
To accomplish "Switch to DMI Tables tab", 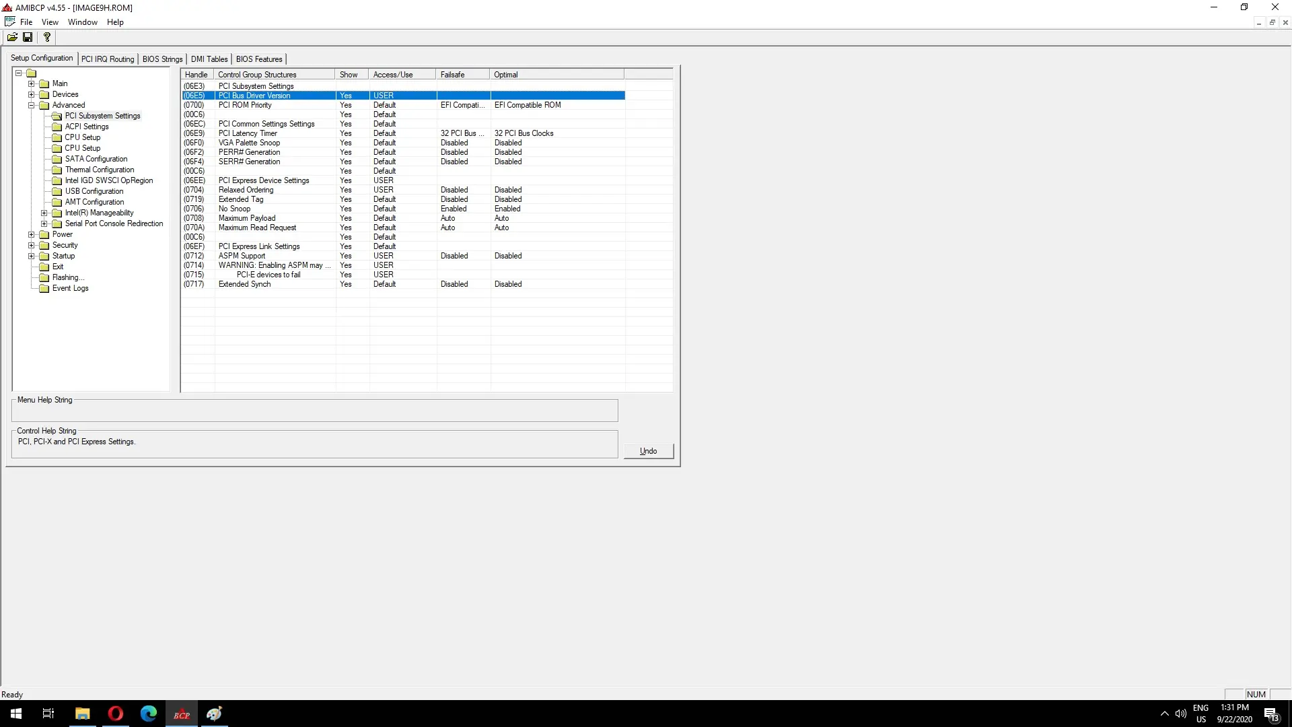I will click(x=209, y=59).
